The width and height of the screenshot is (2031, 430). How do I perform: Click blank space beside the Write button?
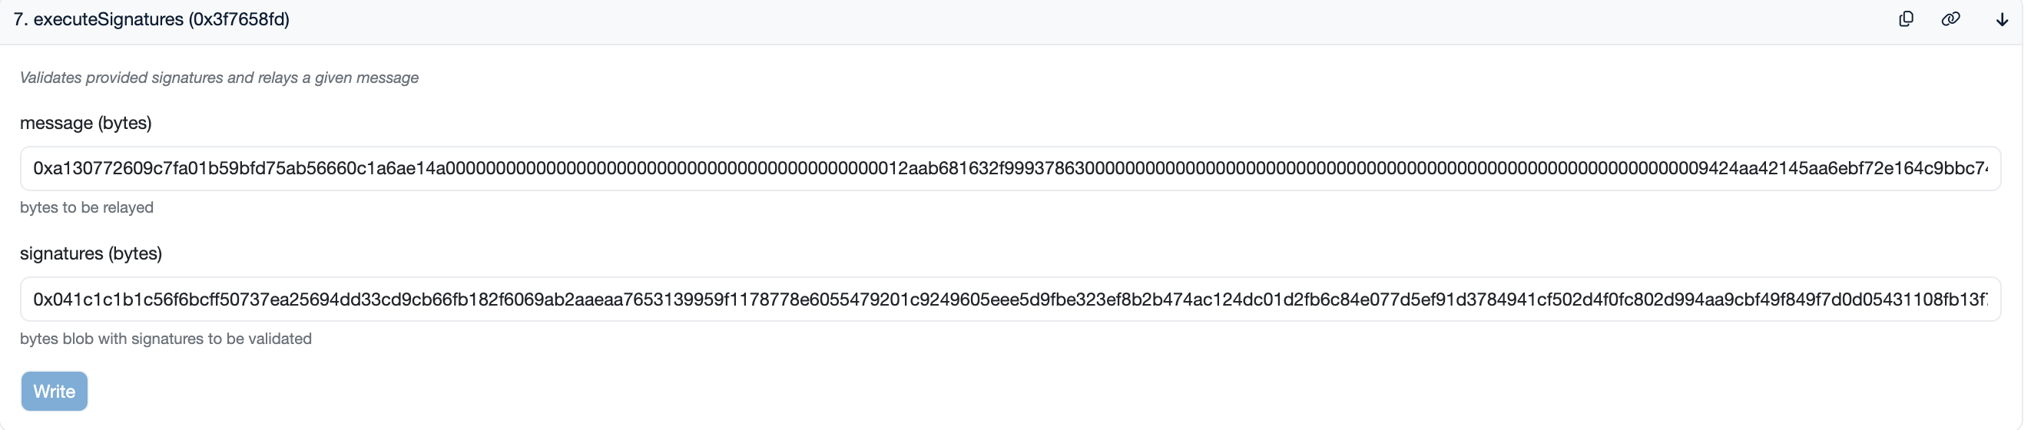click(x=552, y=392)
